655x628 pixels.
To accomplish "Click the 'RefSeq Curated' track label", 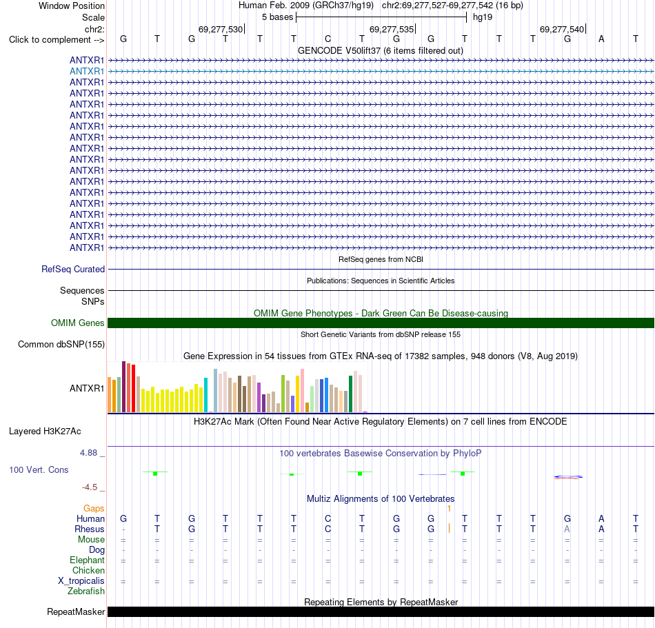I will coord(72,270).
